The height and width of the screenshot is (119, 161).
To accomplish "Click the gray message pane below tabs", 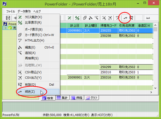I will pos(80,107).
